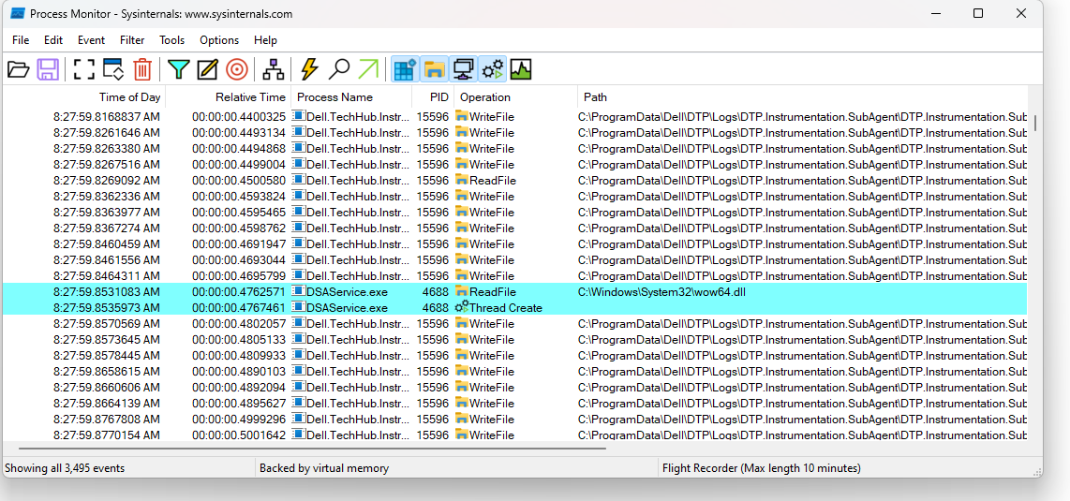Screen dimensions: 1070x501
Task: Select the event at 8:27:59.8460459 AM
Action: (x=514, y=244)
